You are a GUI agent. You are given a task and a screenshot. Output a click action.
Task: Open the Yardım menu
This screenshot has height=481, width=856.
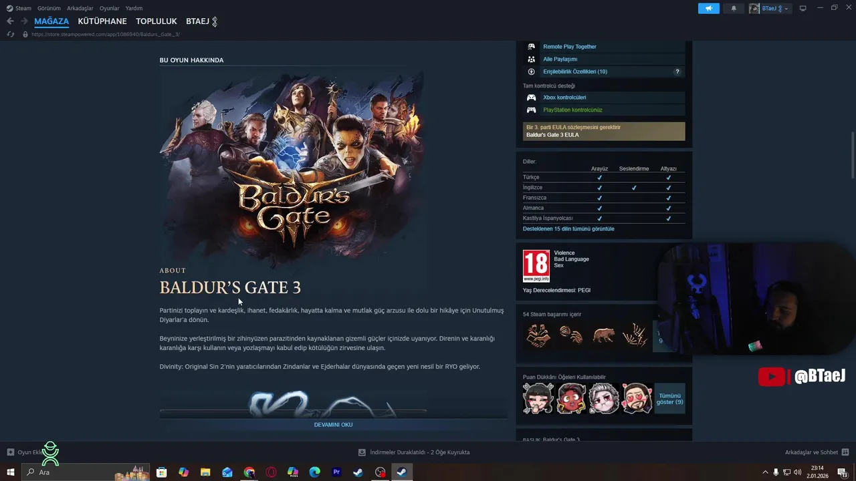134,8
